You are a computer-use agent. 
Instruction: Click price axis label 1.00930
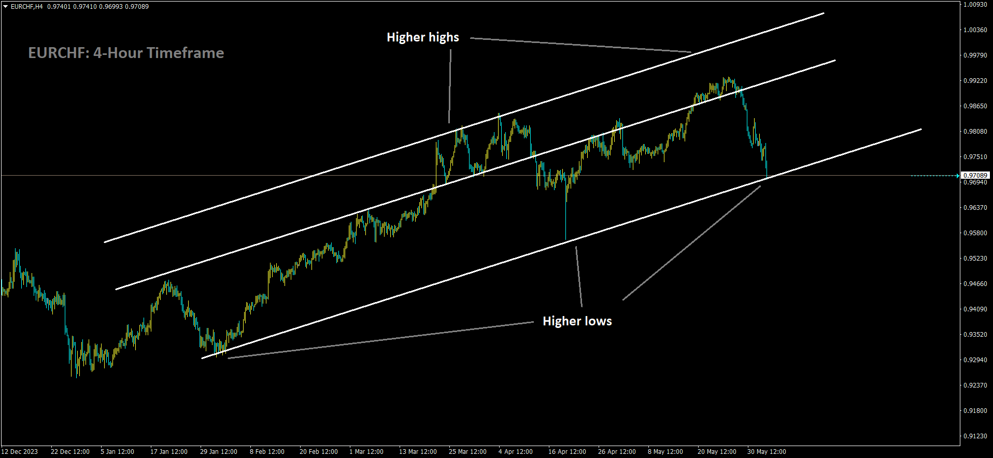point(975,4)
